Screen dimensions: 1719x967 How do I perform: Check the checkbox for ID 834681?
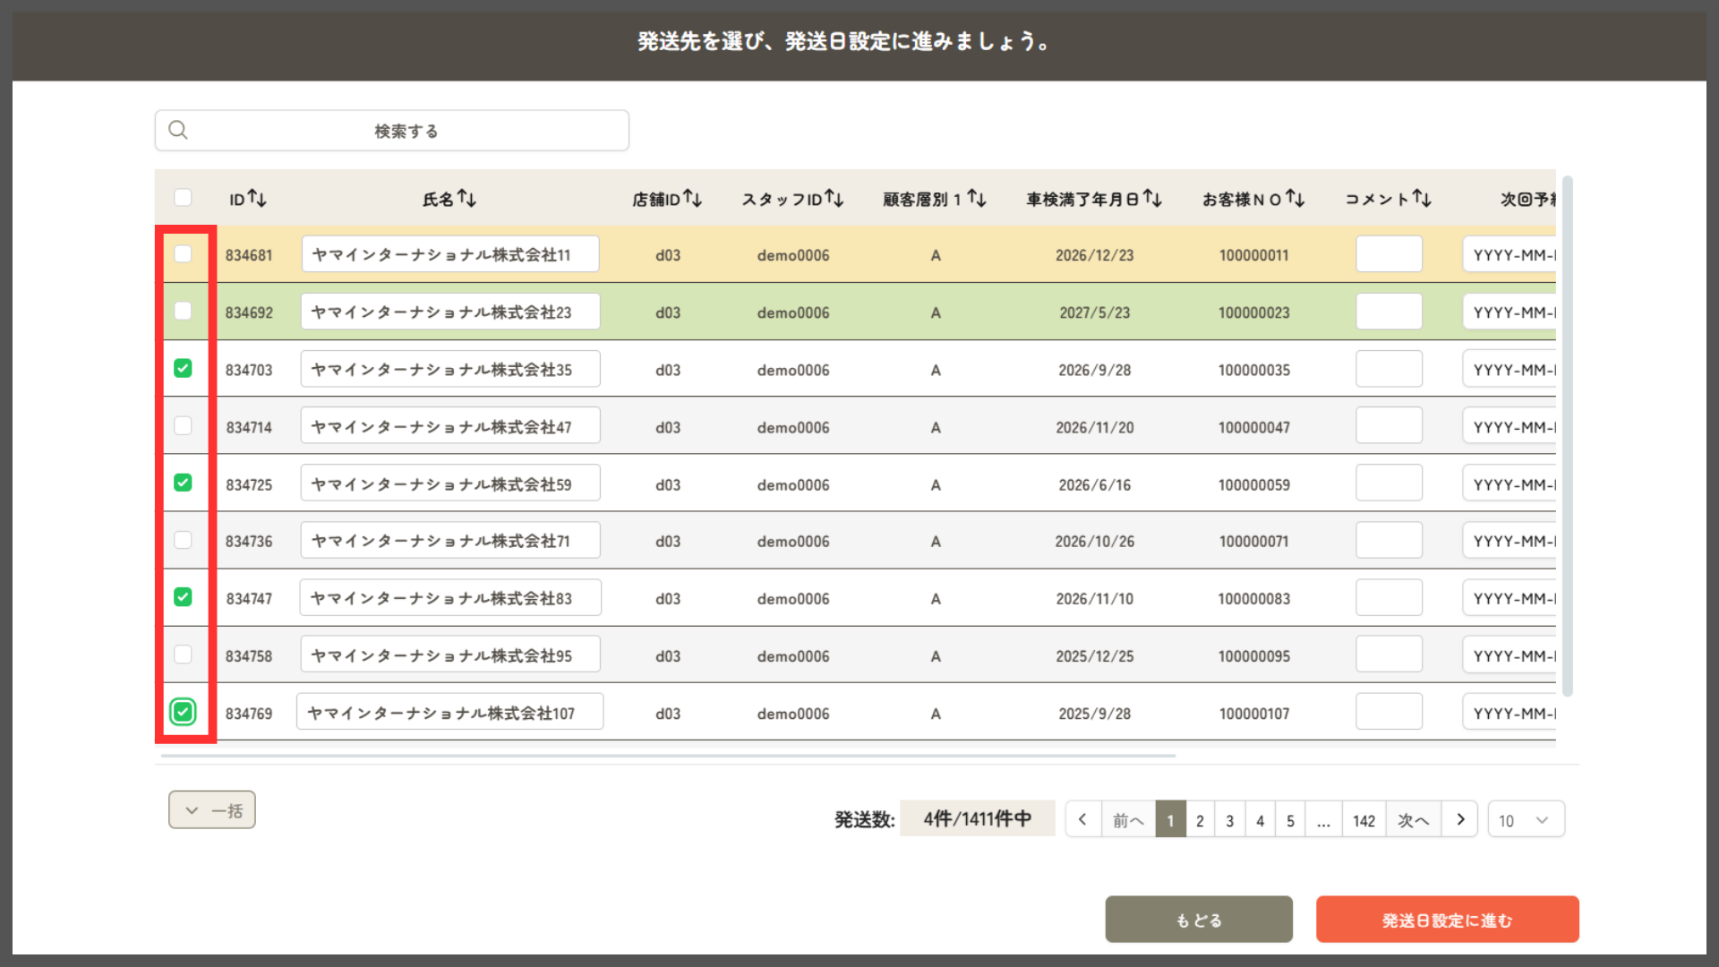pos(183,254)
